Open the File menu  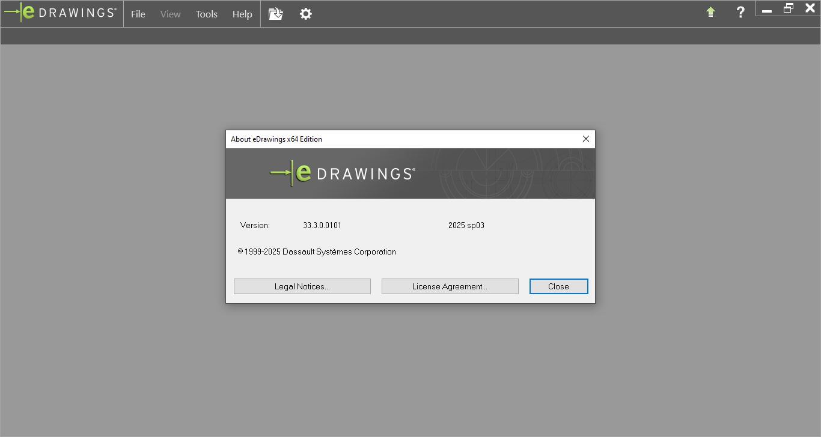pos(138,14)
